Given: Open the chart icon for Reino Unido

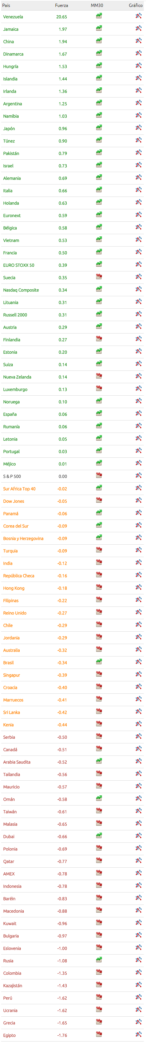Looking at the screenshot, I should pyautogui.click(x=138, y=612).
